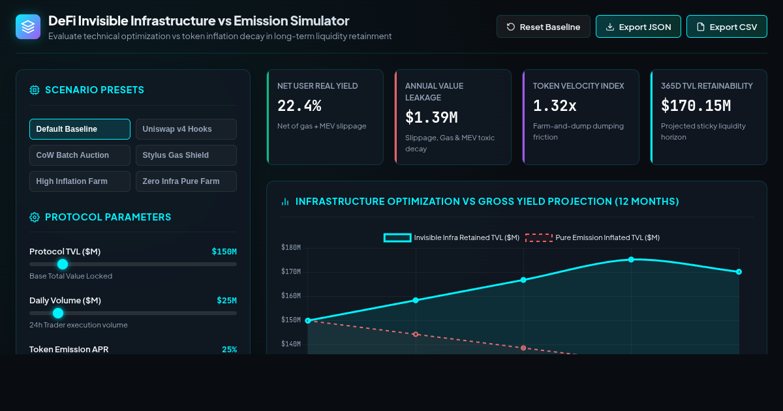Click the second red dashed line data point

416,334
